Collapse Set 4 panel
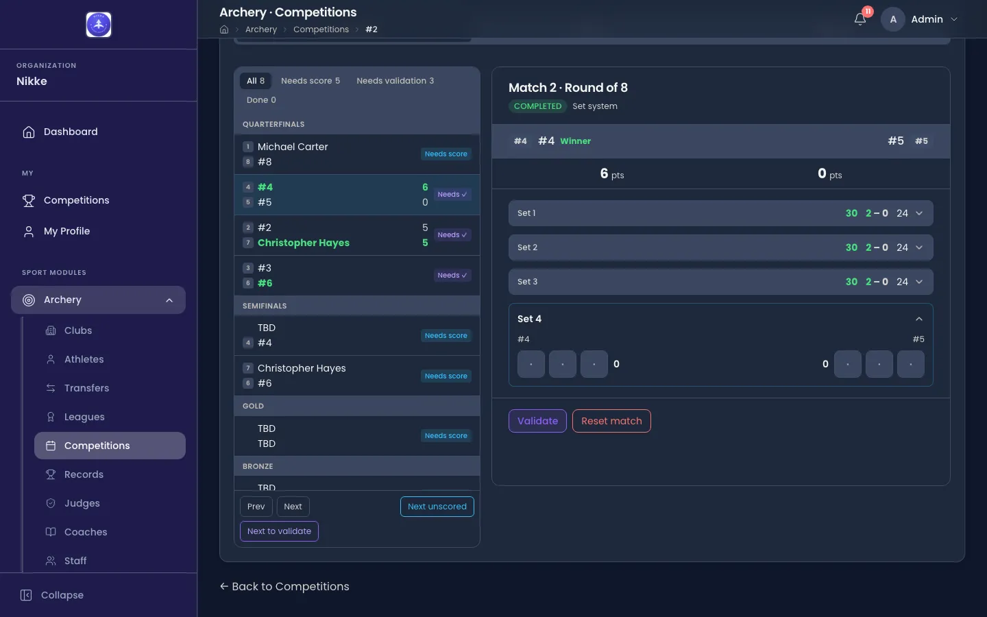 pos(919,319)
